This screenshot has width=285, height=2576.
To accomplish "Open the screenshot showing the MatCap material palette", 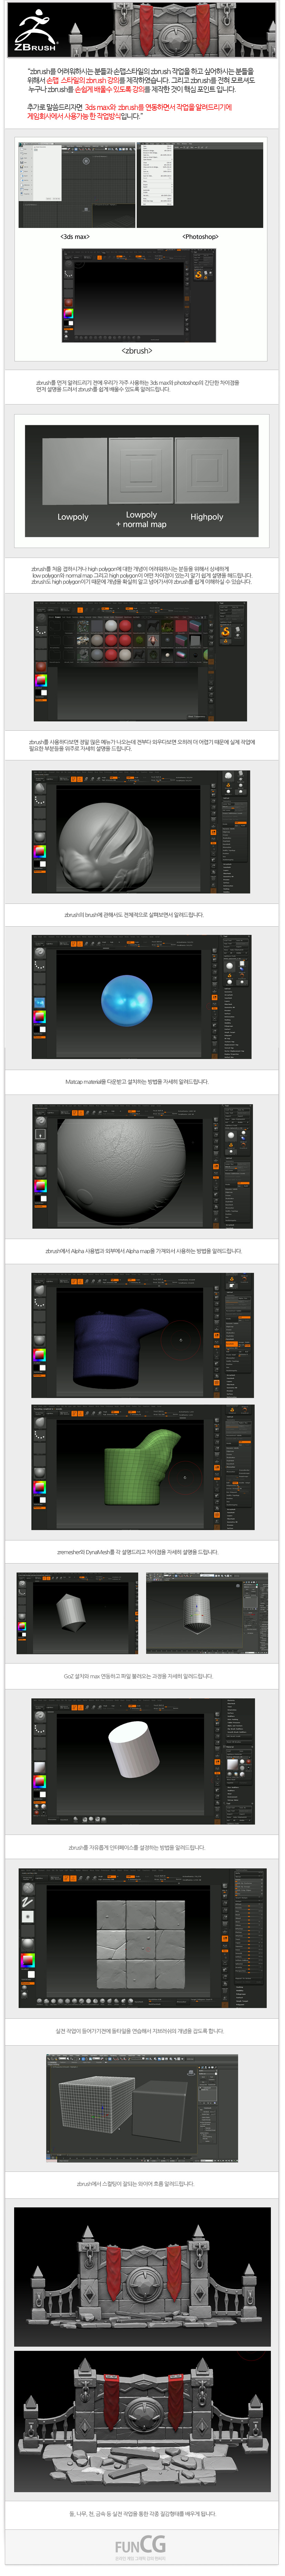I will click(x=140, y=661).
